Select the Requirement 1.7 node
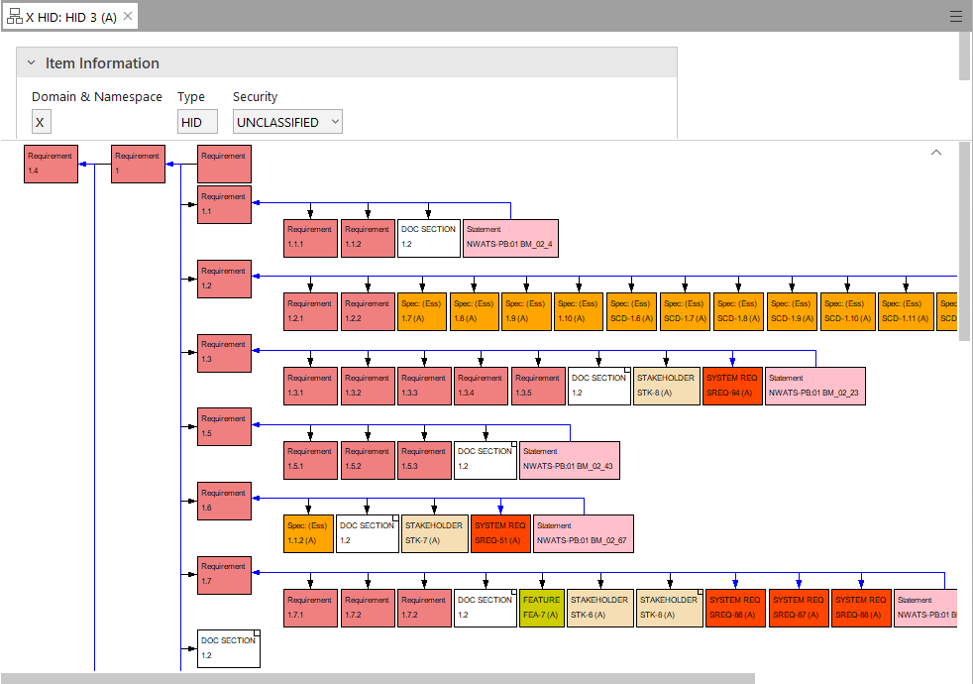 point(224,575)
